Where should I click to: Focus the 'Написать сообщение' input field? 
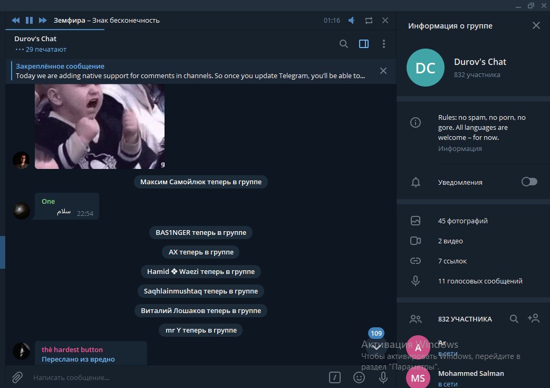point(176,377)
